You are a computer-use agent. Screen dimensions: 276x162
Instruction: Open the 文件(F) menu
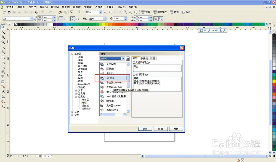10,7
